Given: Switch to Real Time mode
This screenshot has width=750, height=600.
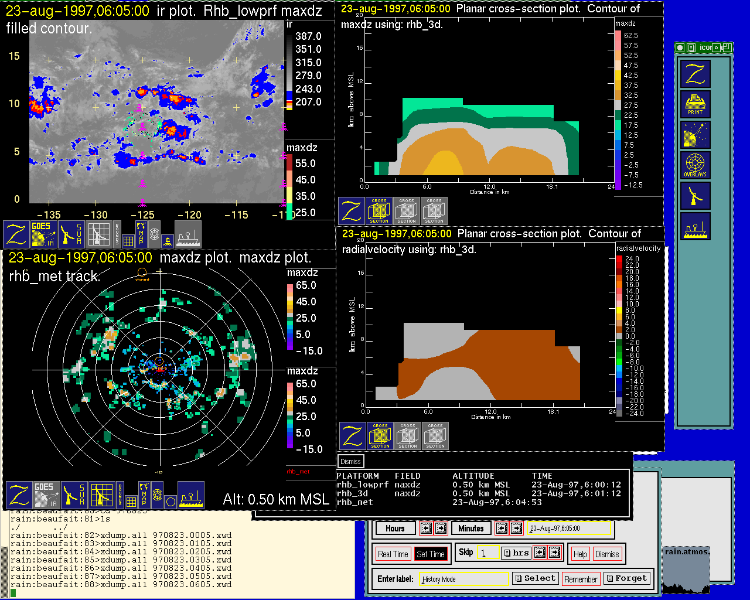Looking at the screenshot, I should click(x=393, y=554).
